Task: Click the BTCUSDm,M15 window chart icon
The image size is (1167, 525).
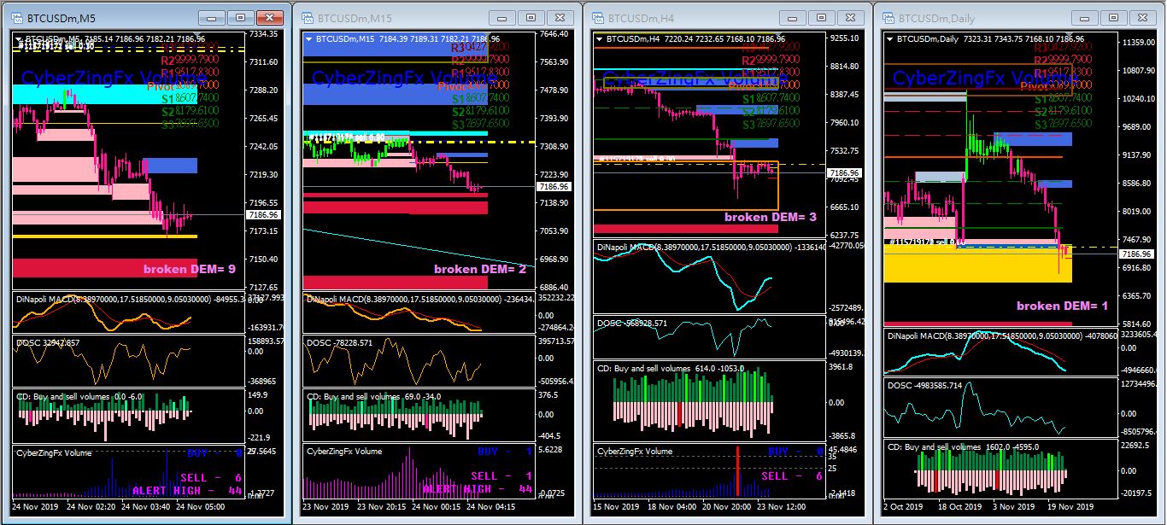Action: (308, 17)
